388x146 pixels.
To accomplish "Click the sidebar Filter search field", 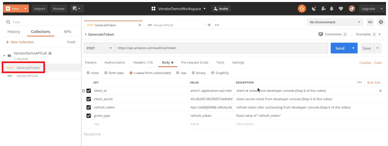I will (41, 22).
